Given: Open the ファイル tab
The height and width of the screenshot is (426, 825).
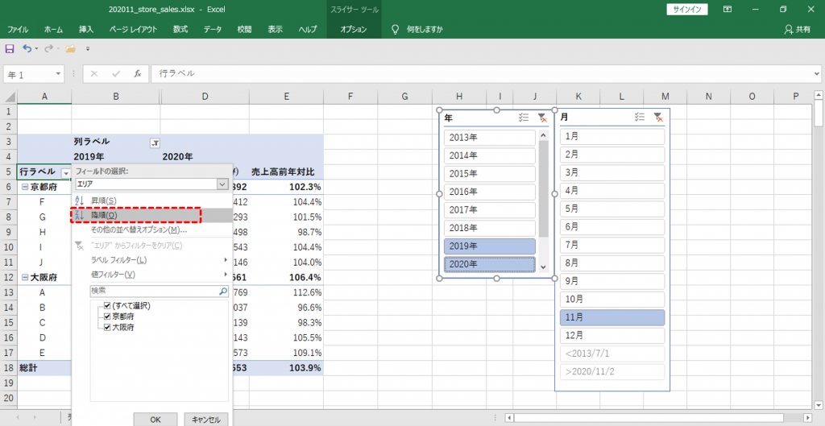Looking at the screenshot, I should click(x=18, y=30).
